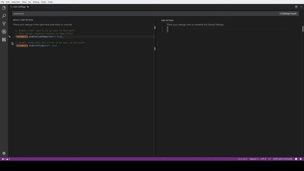The image size is (304, 171).
Task: Open the Selection menu
Action: click(x=16, y=2)
